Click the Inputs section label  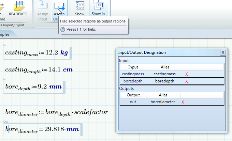coord(125,61)
